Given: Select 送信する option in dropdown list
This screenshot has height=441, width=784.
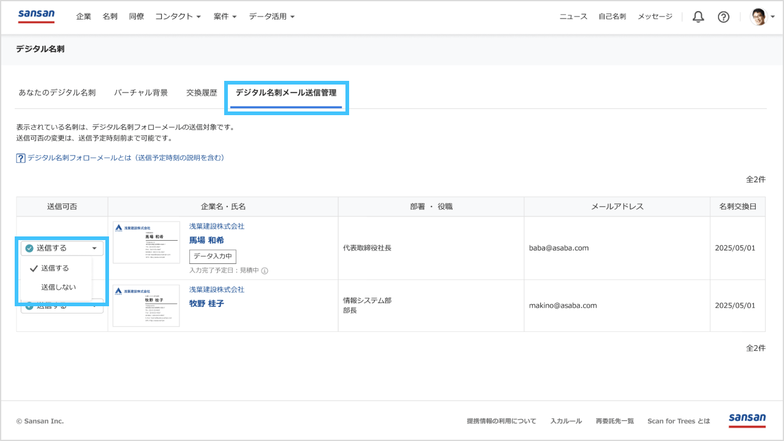Looking at the screenshot, I should pos(55,268).
